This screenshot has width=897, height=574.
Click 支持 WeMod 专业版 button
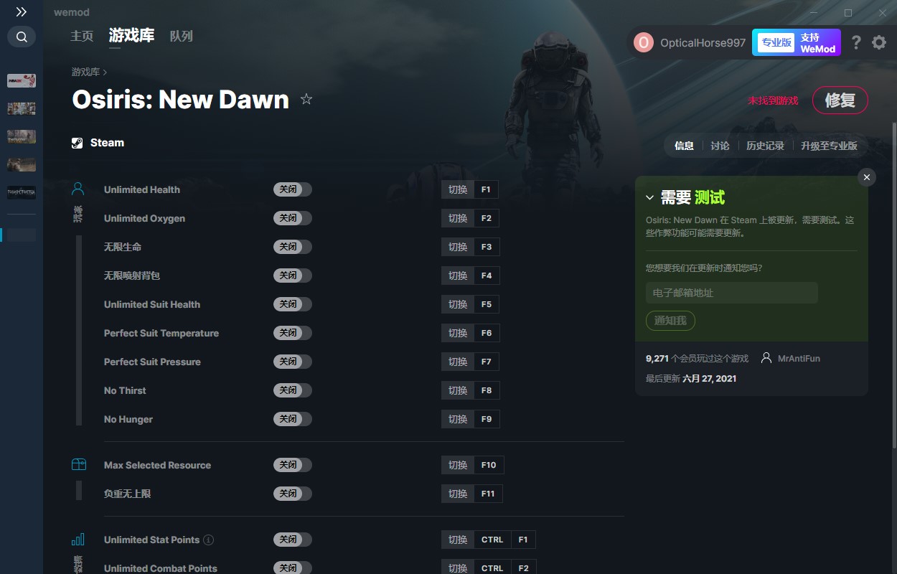(797, 42)
